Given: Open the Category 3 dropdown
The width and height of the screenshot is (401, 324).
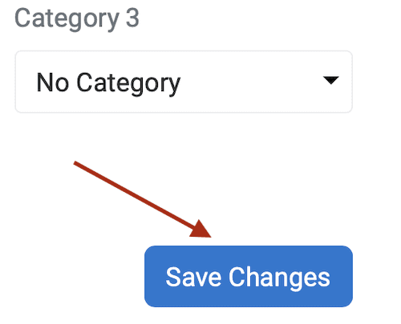Looking at the screenshot, I should click(184, 82).
